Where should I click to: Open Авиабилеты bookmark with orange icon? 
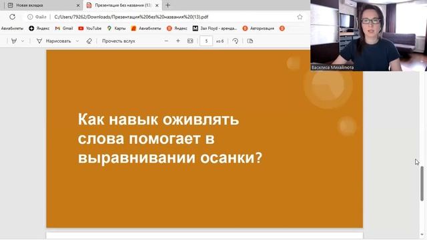146,28
